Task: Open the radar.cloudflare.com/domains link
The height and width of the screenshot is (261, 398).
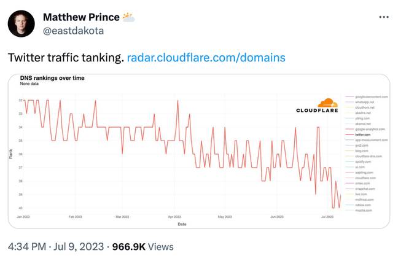Action: (x=206, y=58)
